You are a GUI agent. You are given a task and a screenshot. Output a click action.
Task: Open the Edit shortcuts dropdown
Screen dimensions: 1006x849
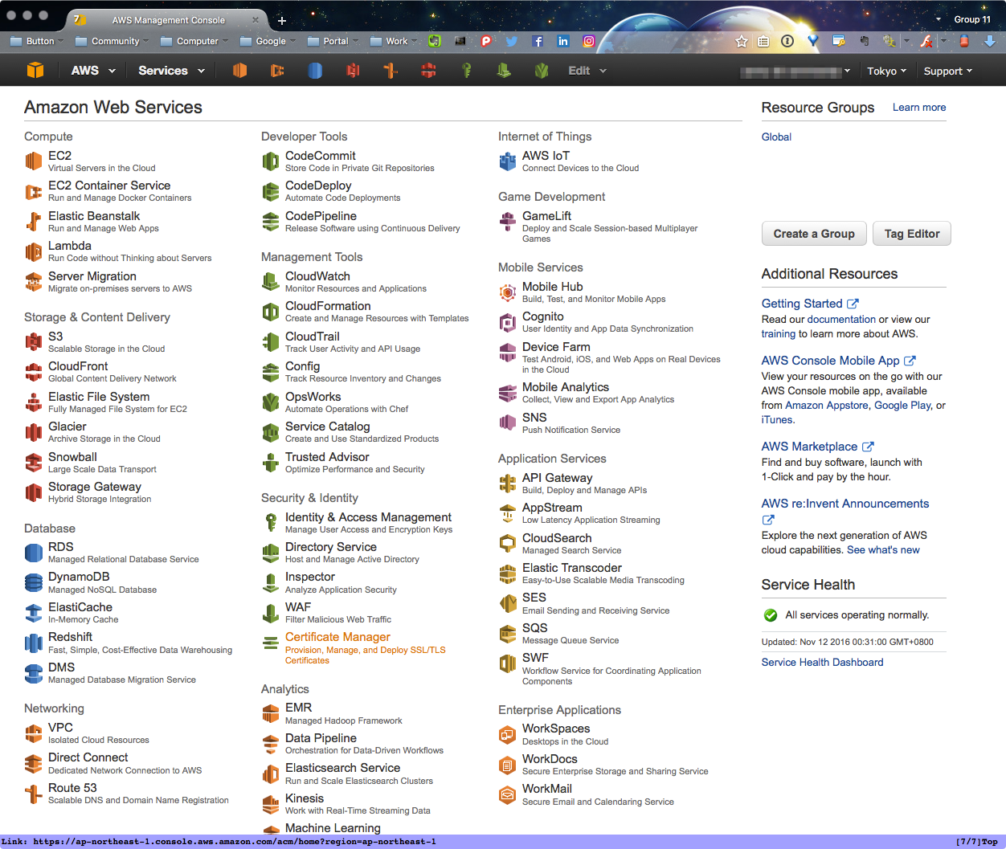pyautogui.click(x=587, y=71)
